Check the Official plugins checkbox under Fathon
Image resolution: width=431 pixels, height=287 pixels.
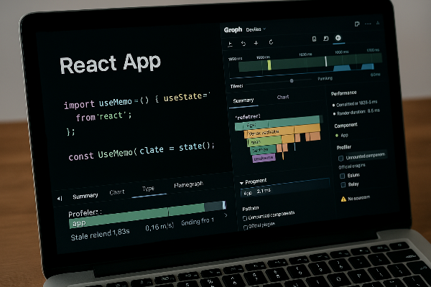(246, 227)
